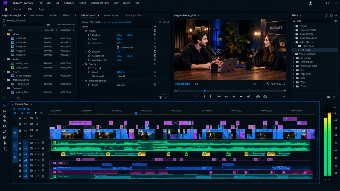Open the Graphics and Titles menu

100,3
